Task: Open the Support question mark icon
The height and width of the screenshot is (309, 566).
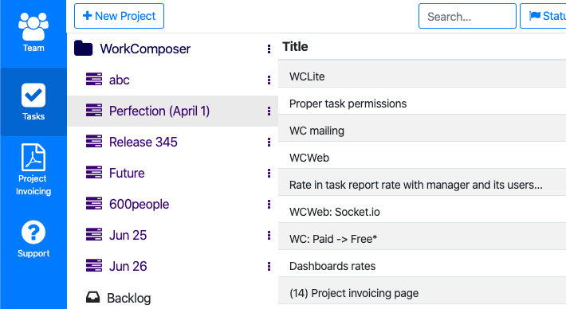Action: pyautogui.click(x=33, y=233)
